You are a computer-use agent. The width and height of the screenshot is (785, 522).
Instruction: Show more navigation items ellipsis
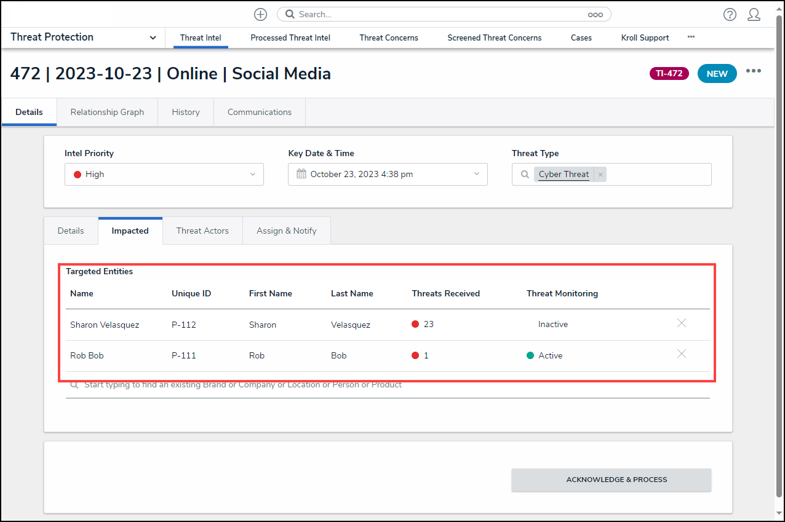[691, 37]
